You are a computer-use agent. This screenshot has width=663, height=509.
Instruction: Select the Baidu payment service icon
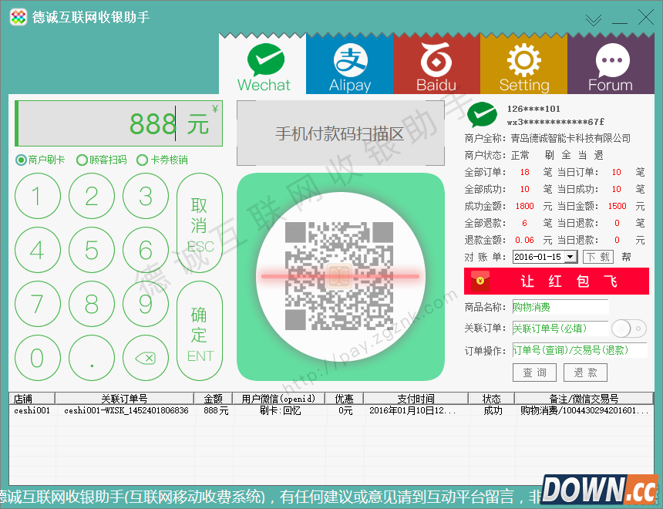coord(436,59)
